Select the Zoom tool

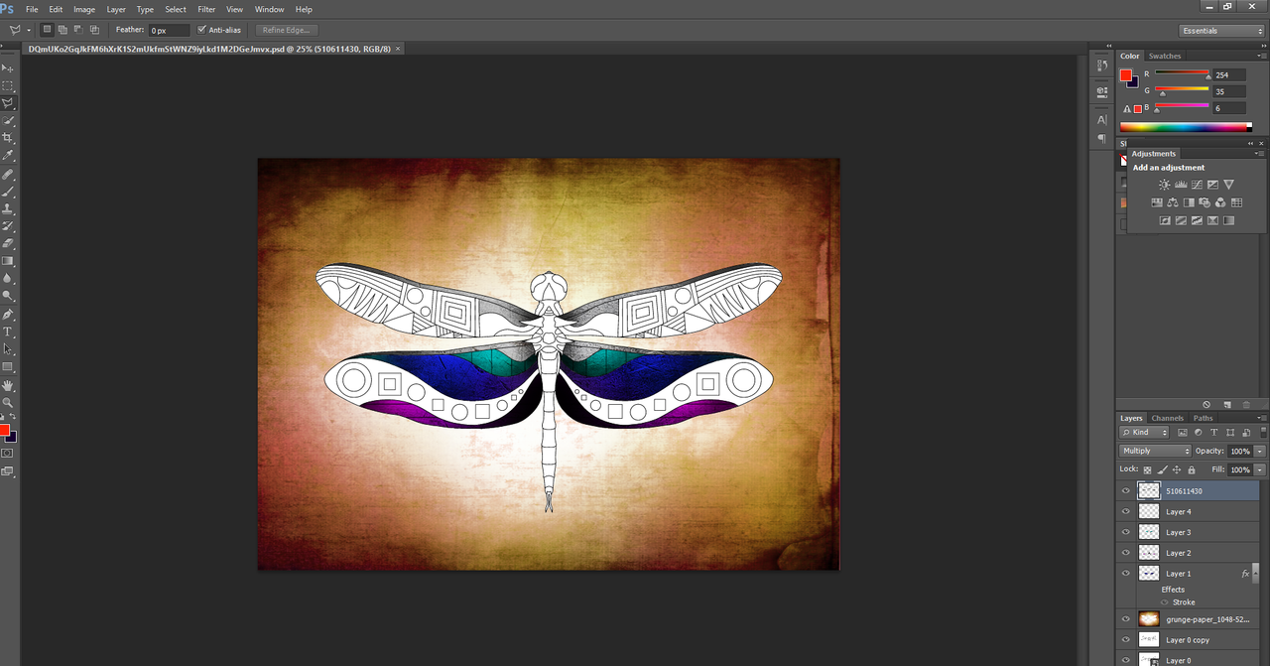8,402
